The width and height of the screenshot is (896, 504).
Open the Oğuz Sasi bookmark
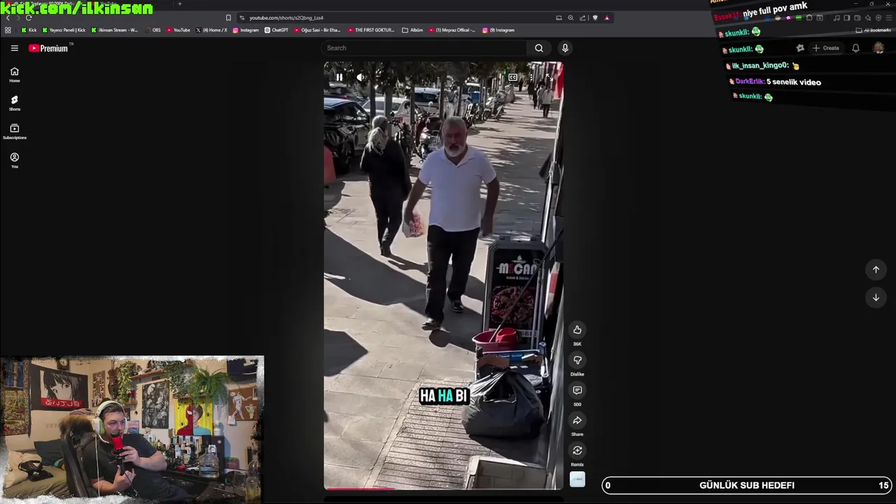coord(317,30)
